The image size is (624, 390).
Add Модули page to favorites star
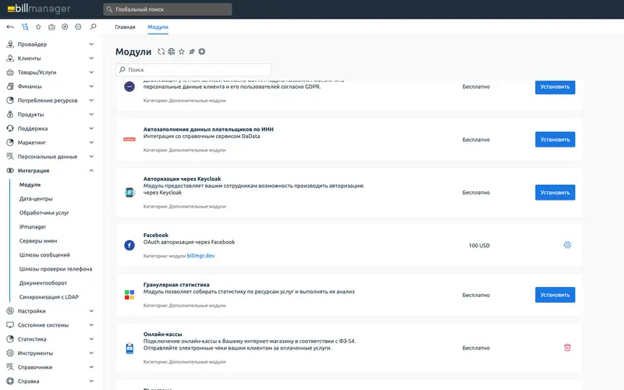[182, 51]
